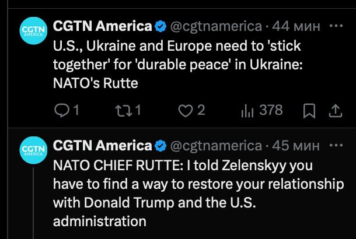Screen dimensions: 356x239
Task: Bookmark the 'durable peace' tweet
Action: coord(311,110)
